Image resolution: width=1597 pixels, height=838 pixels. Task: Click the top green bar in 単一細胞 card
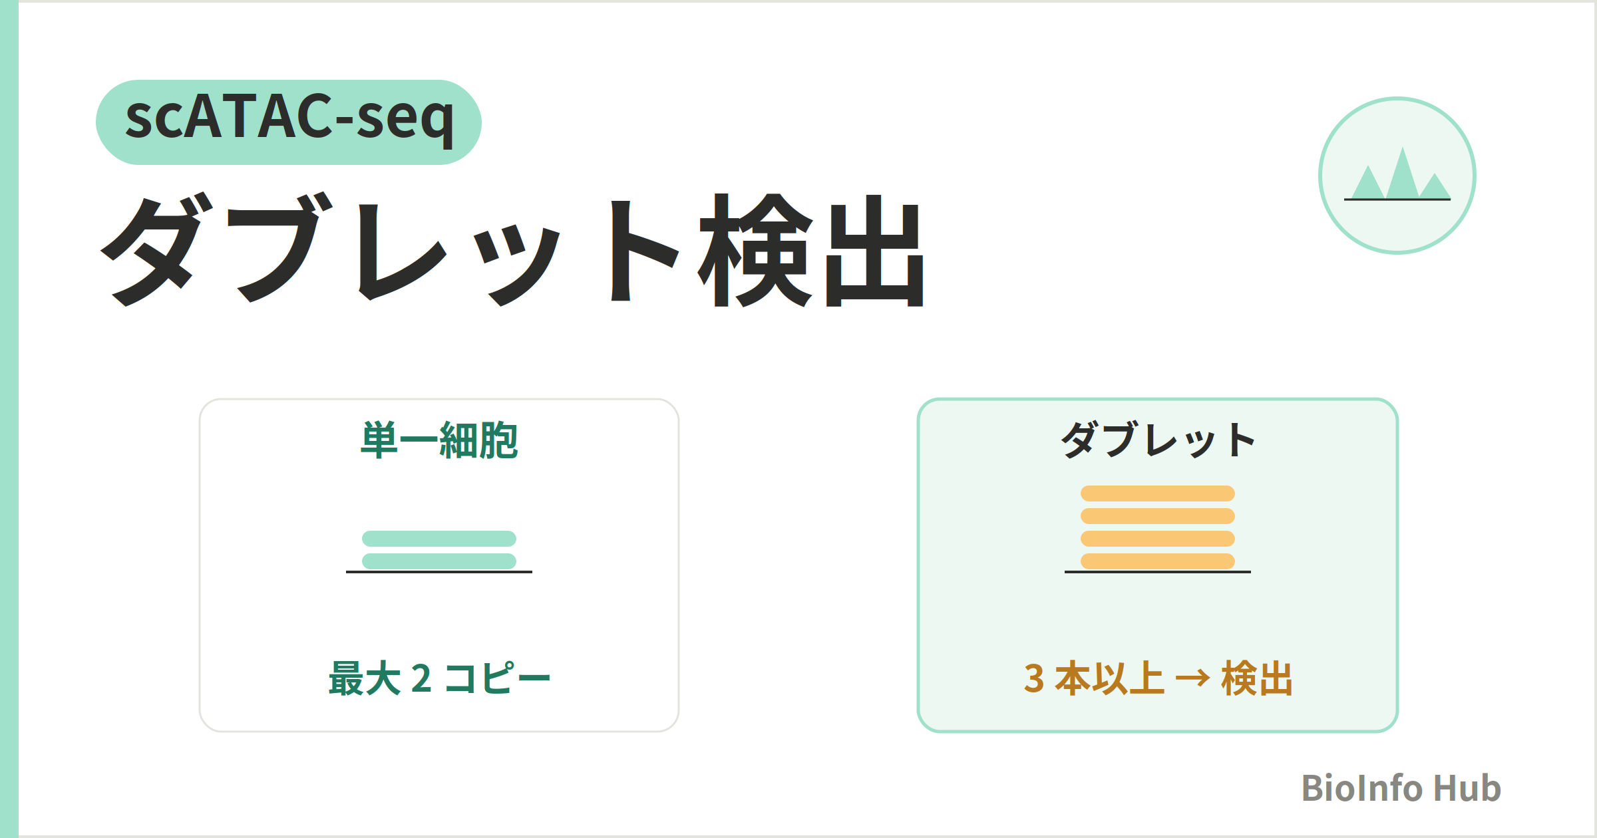pyautogui.click(x=439, y=539)
